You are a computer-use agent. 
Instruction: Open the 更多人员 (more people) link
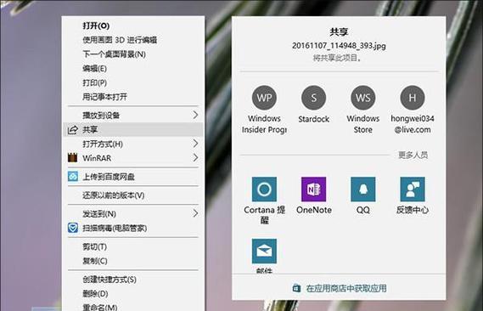[413, 155]
